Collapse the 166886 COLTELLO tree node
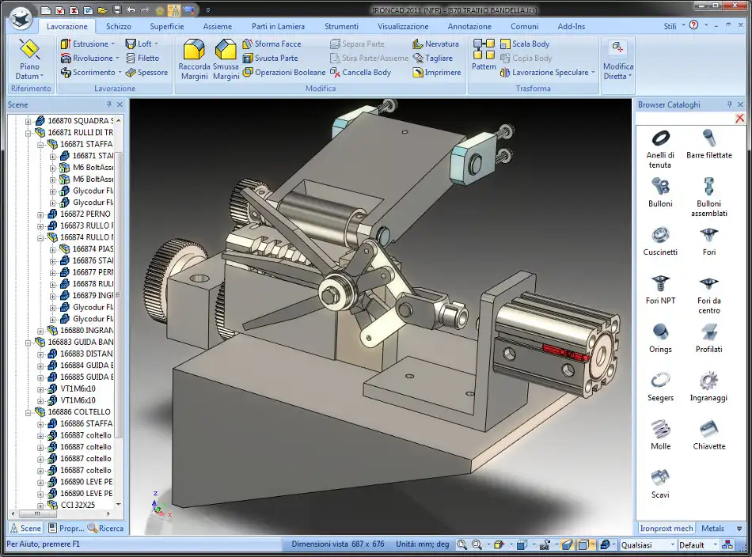Screen dimensions: 752x557 (28, 412)
